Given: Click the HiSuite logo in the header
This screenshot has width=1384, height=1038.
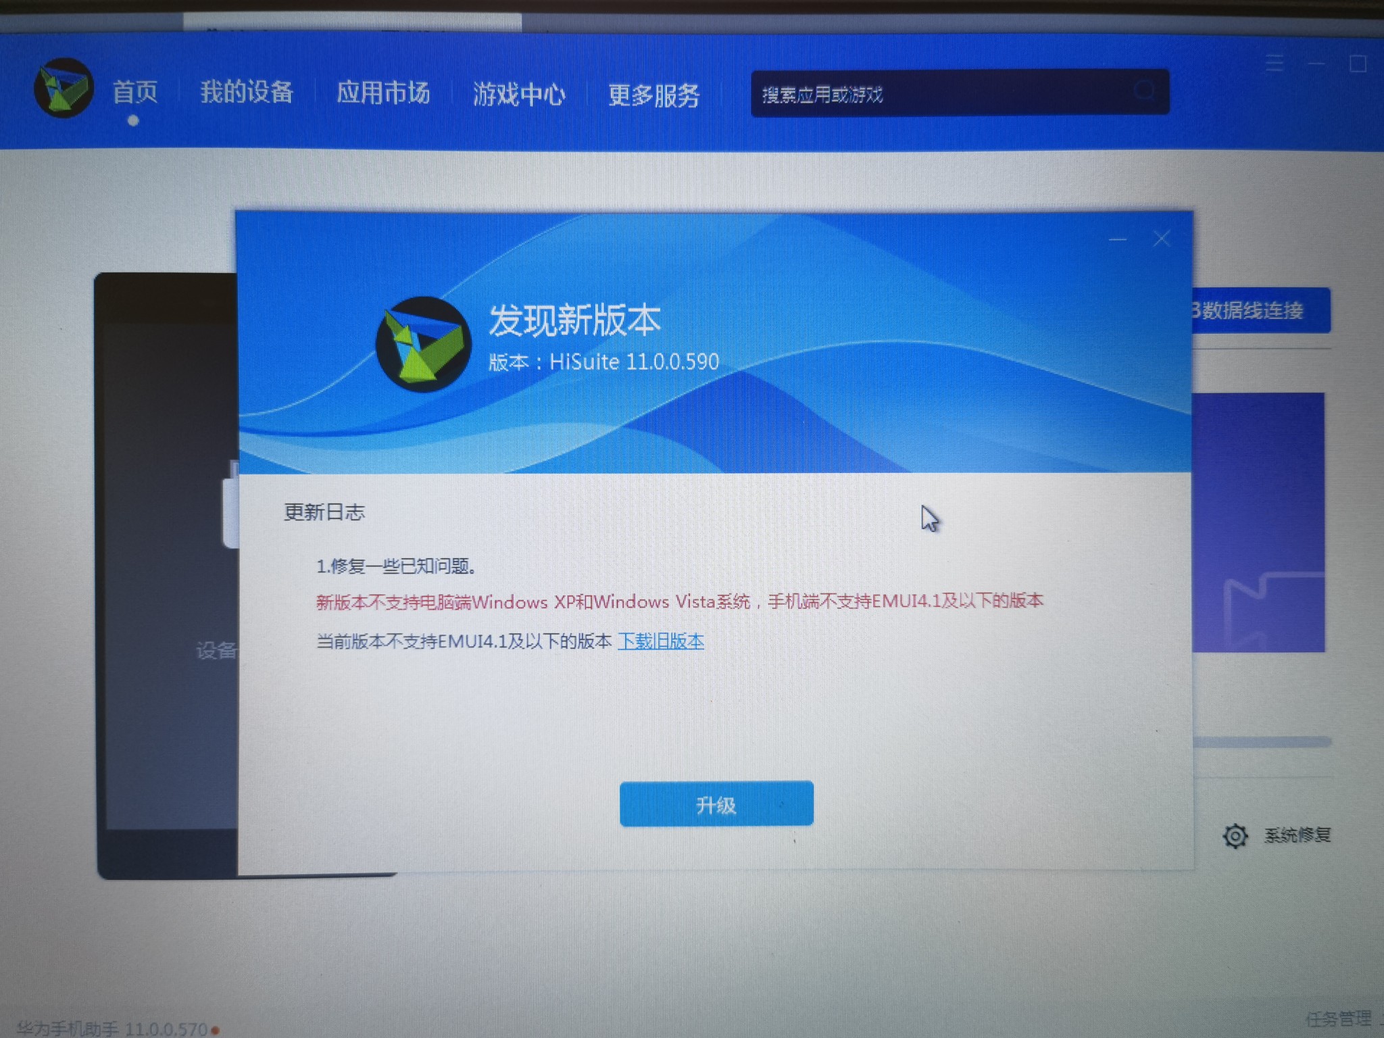Looking at the screenshot, I should 64,89.
